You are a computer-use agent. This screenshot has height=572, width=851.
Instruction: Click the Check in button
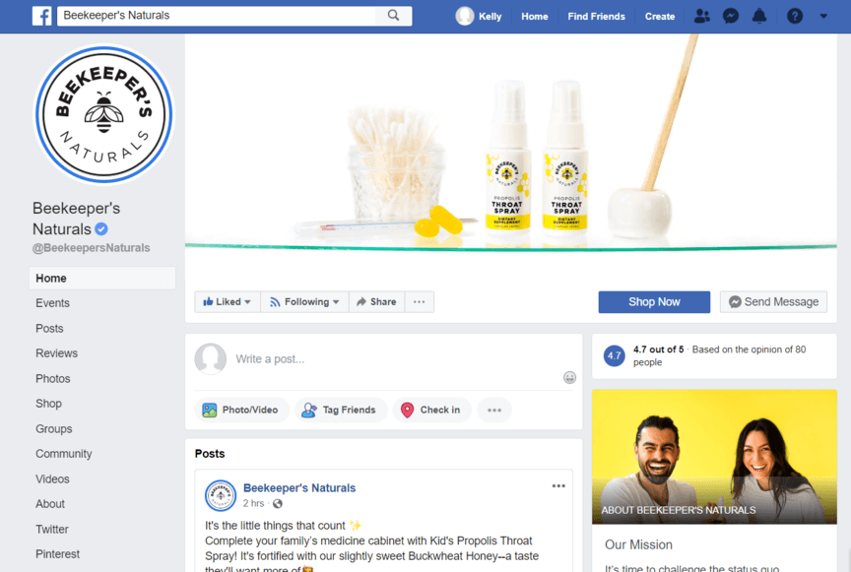pyautogui.click(x=431, y=410)
